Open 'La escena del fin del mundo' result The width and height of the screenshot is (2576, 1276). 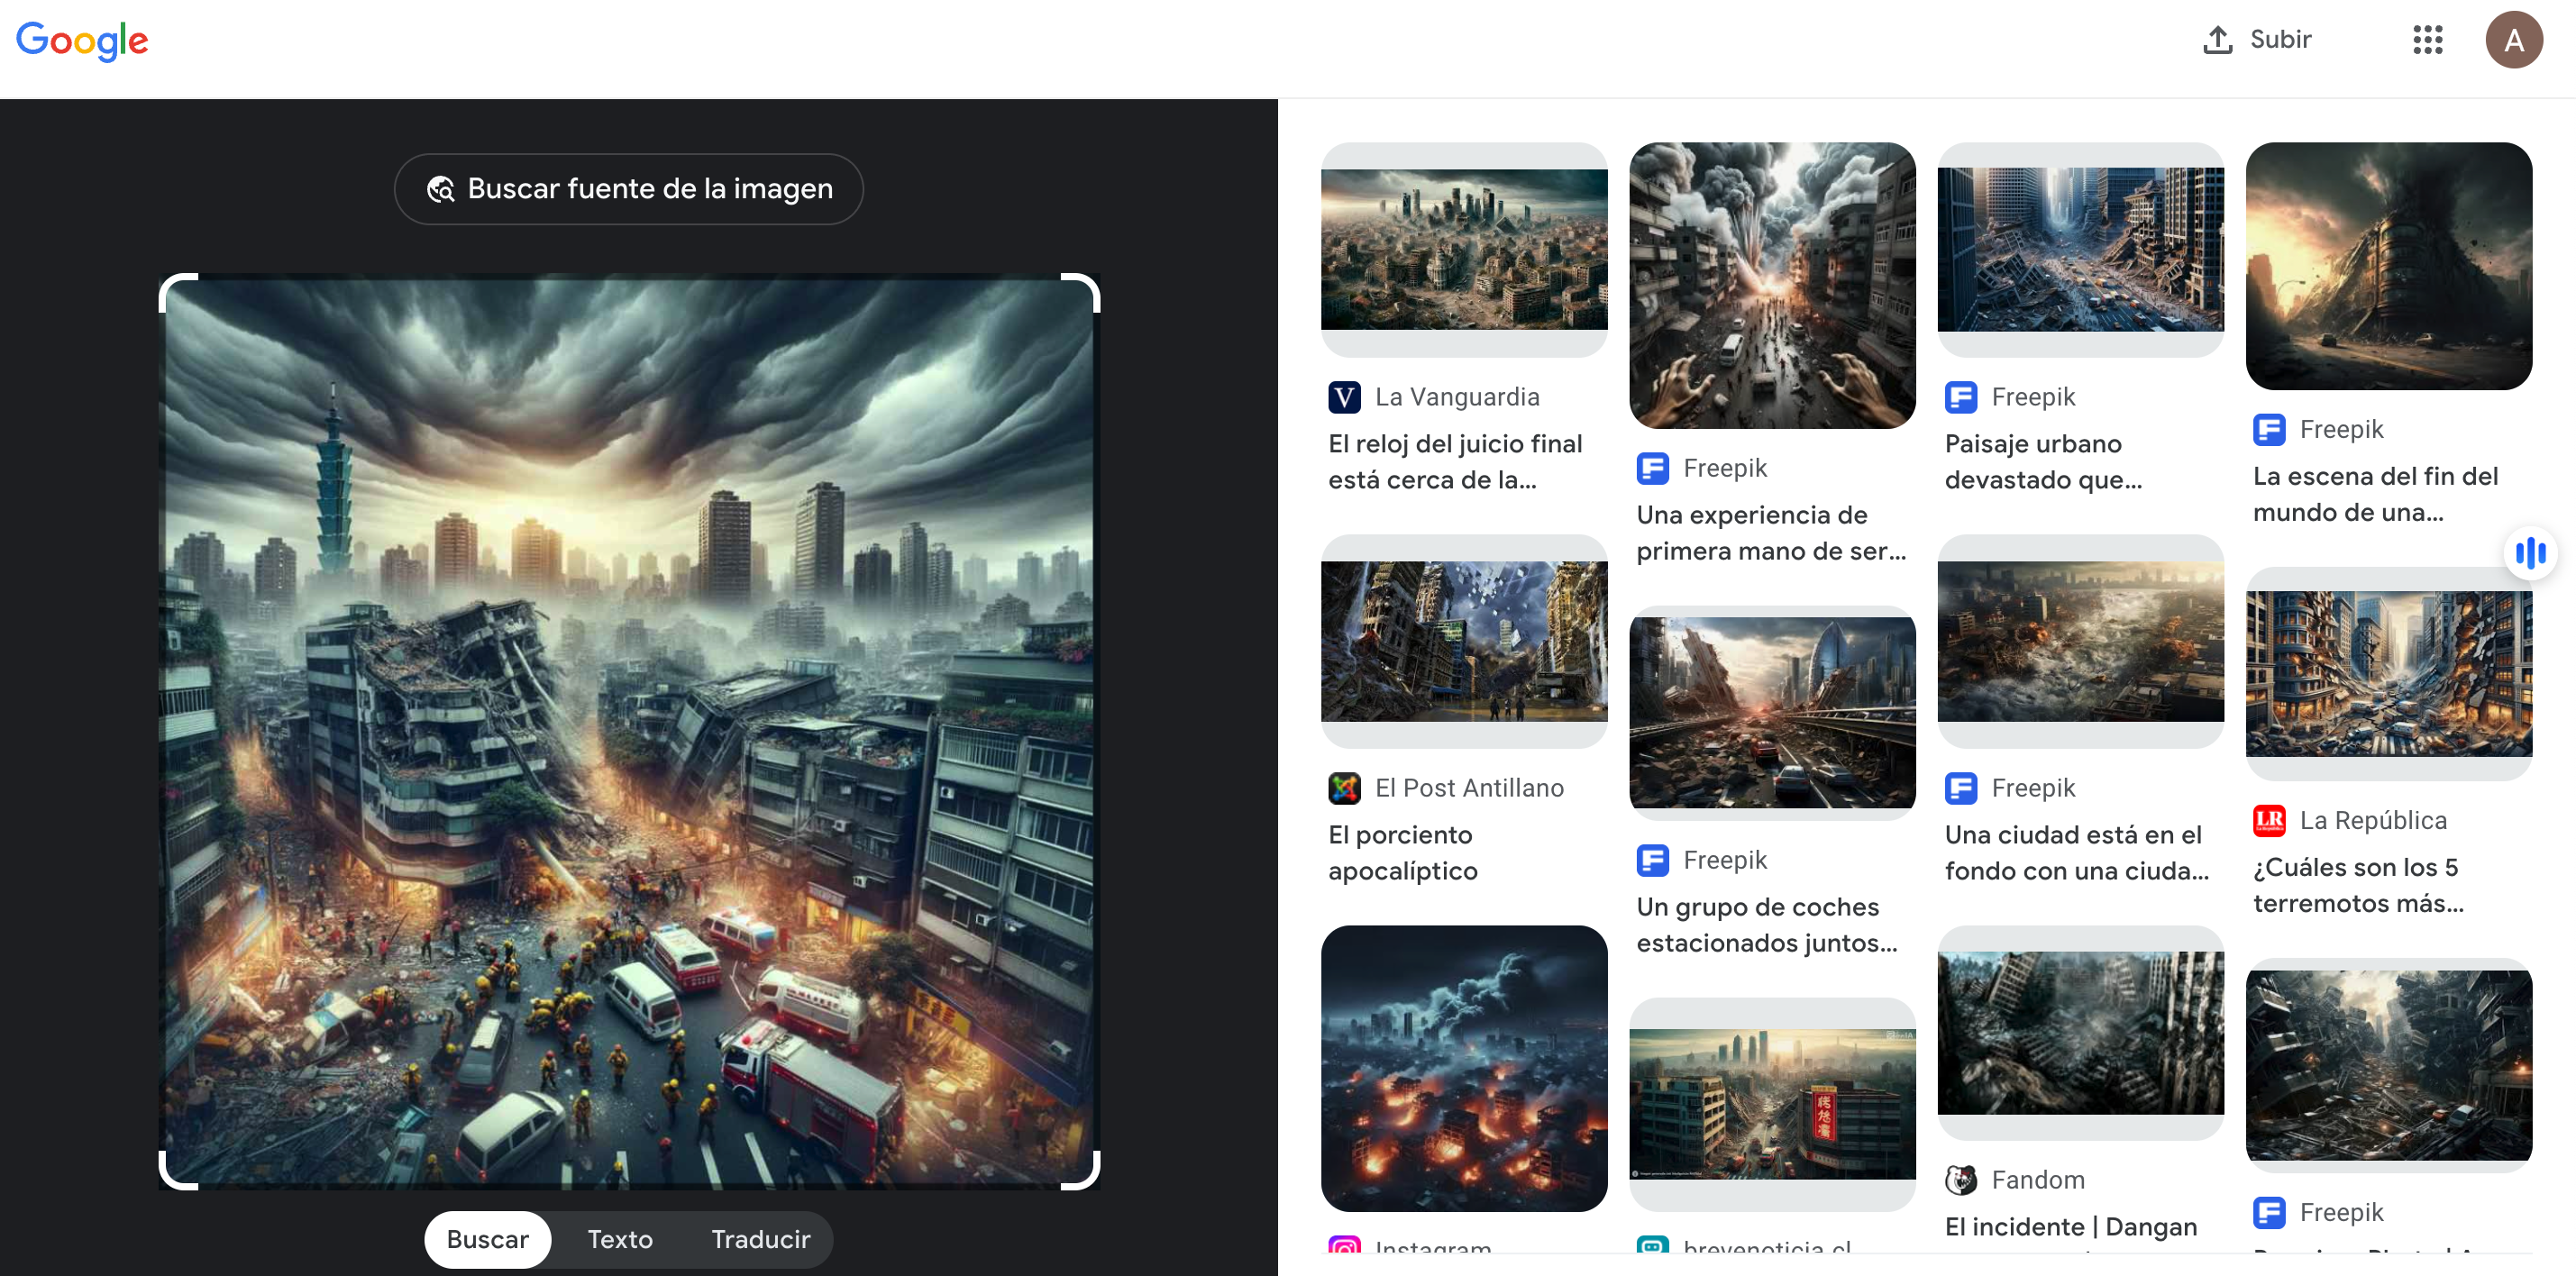[2375, 494]
